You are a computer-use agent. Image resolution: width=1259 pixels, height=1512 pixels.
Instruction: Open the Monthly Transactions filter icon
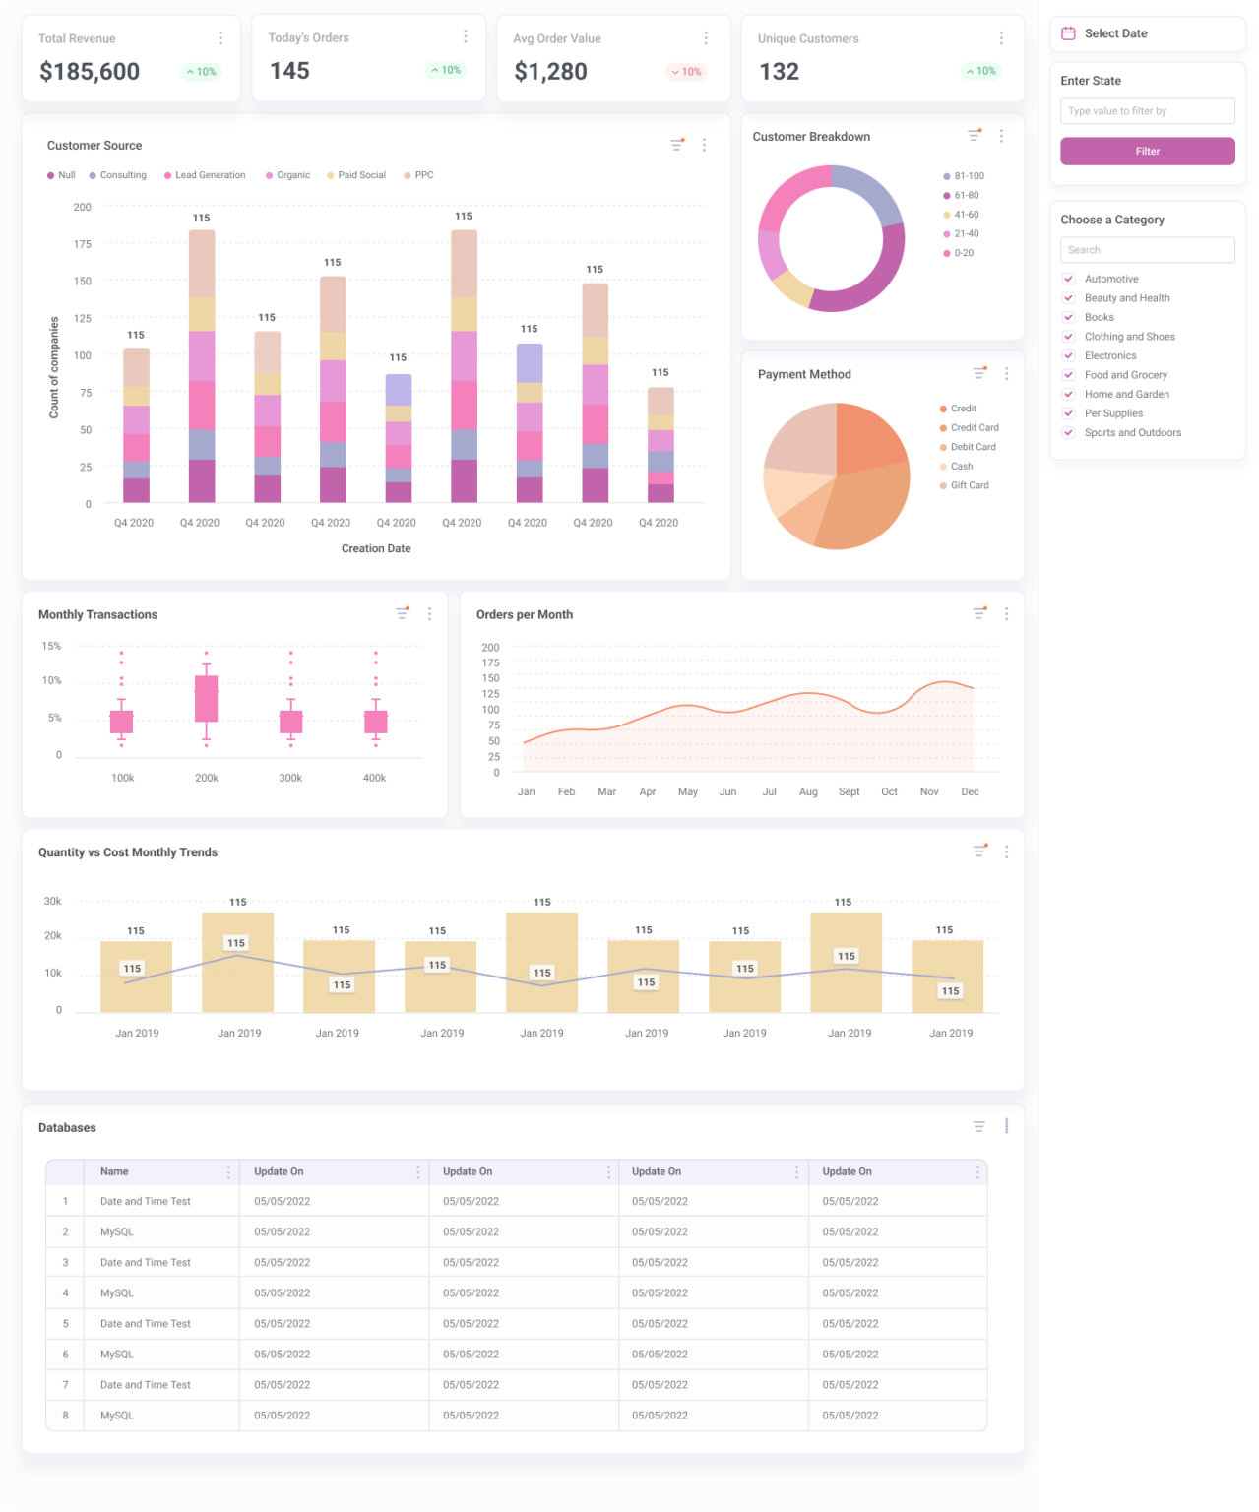402,612
